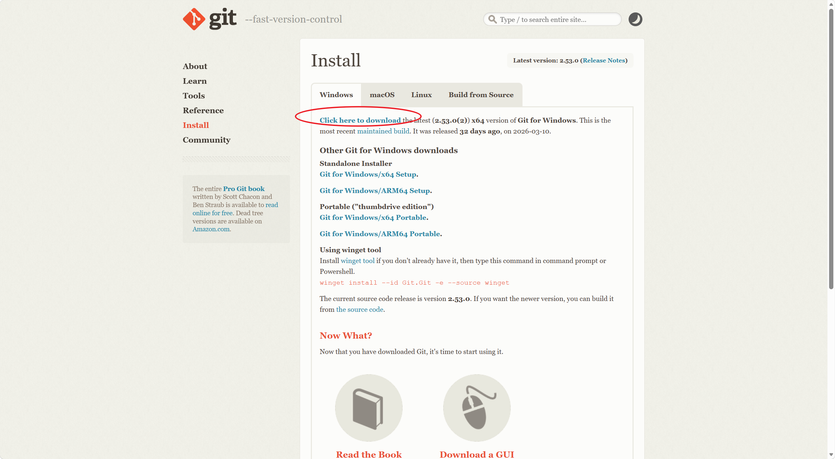Open the Pro Git book link

point(243,189)
